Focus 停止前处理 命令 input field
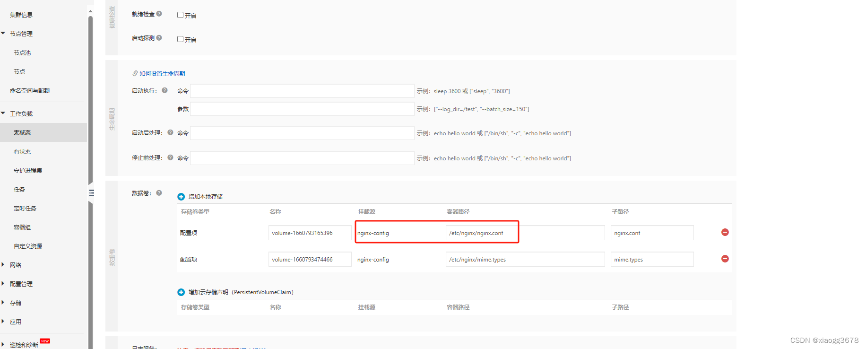The image size is (866, 349). 302,158
